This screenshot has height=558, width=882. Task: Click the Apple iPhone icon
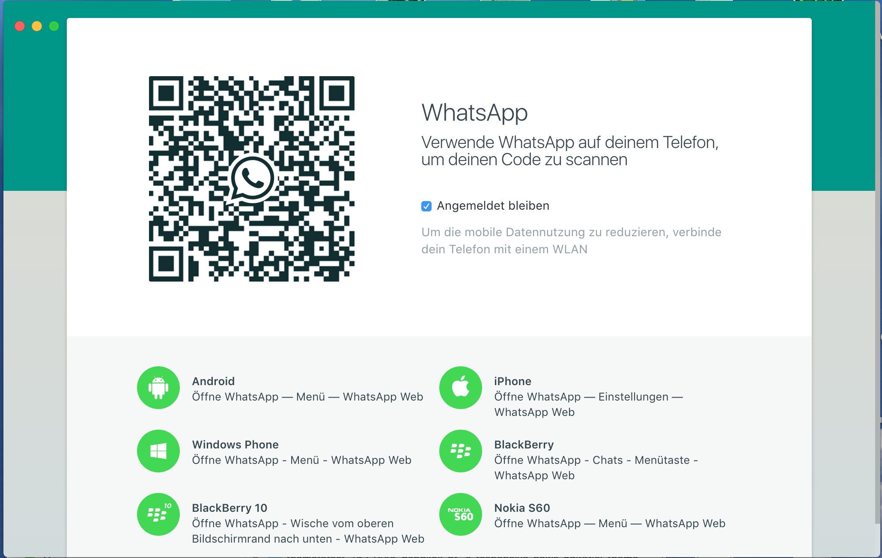(x=461, y=388)
